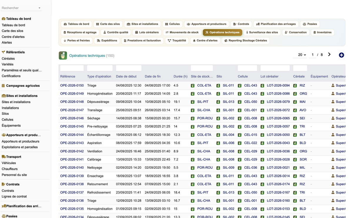
Task: Sort by the Durée (h) column header
Action: coord(181,76)
